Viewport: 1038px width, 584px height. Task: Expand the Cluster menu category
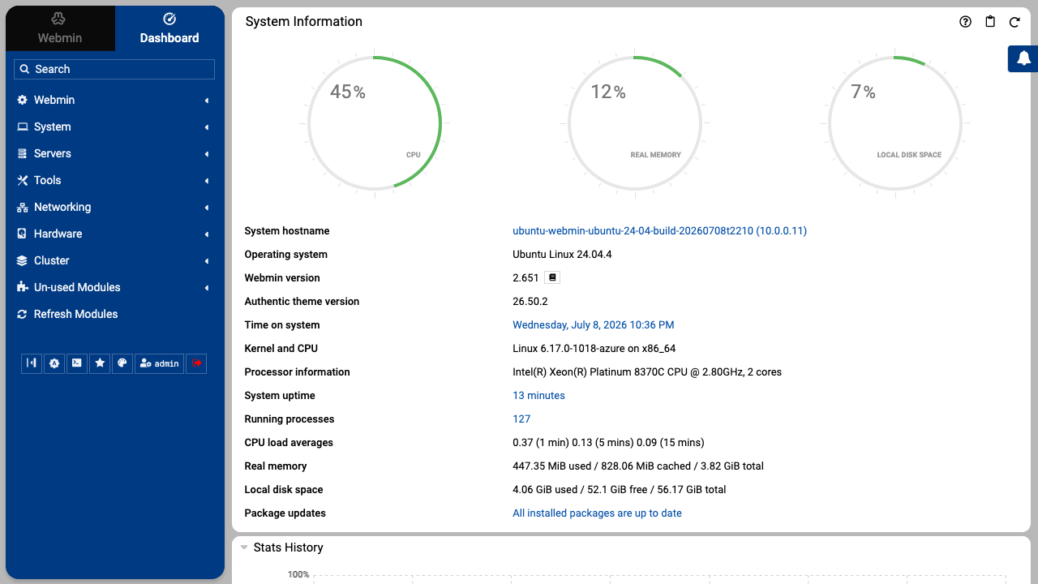[114, 260]
